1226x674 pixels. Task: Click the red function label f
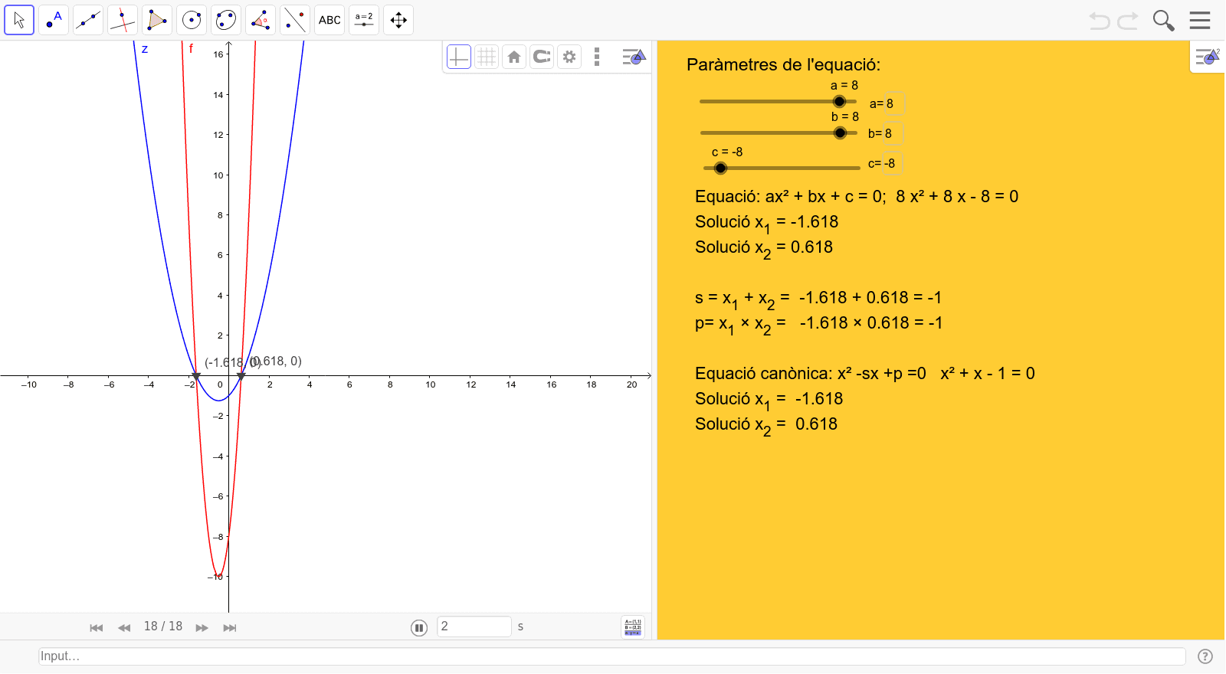pyautogui.click(x=191, y=48)
